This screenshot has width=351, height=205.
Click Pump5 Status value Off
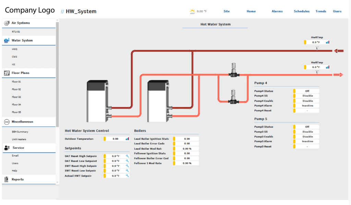click(307, 127)
